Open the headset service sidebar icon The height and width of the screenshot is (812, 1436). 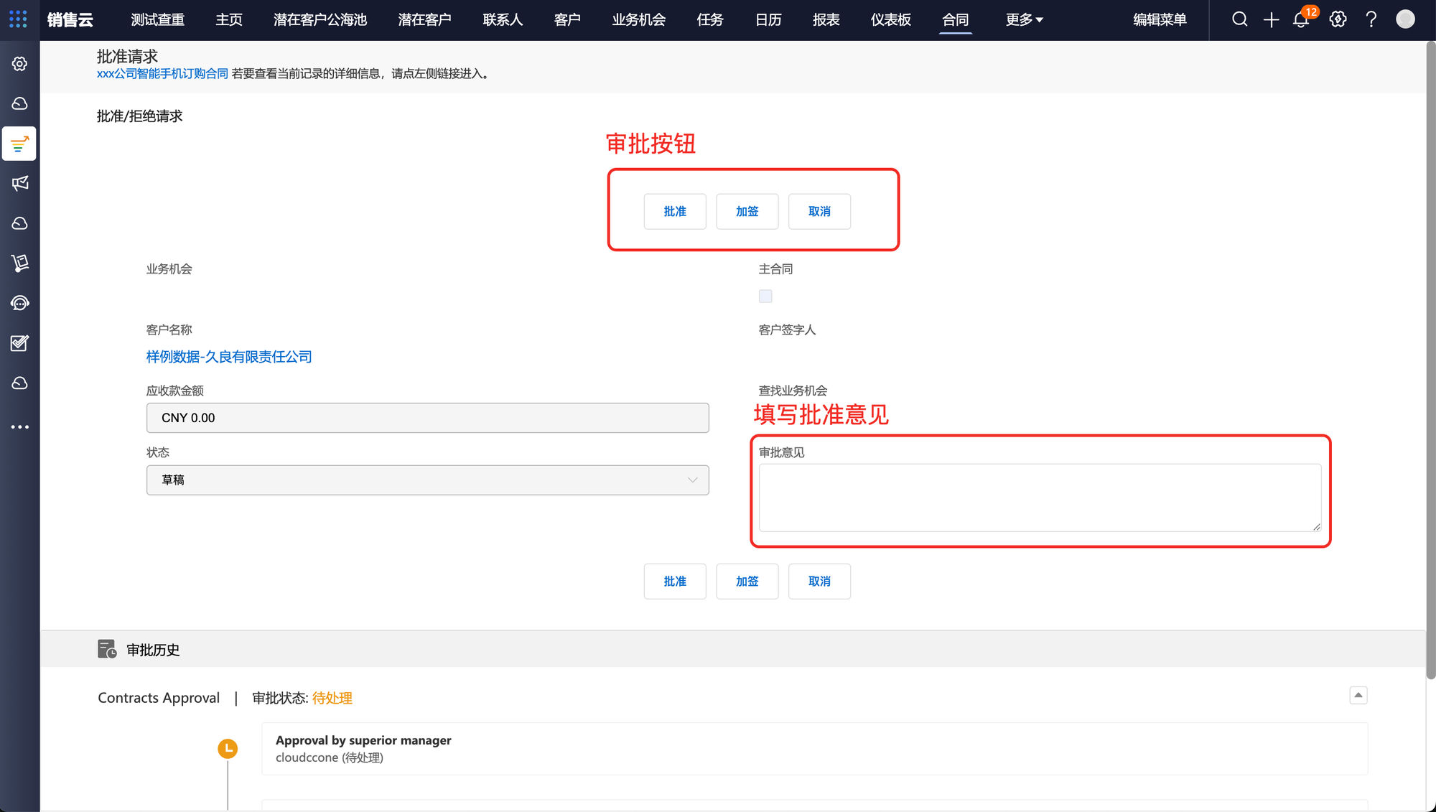(x=20, y=303)
